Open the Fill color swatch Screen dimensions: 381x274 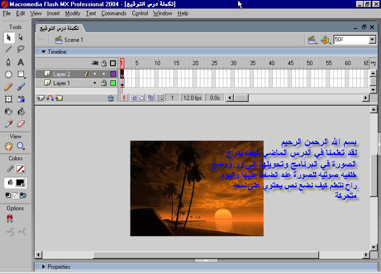click(20, 183)
